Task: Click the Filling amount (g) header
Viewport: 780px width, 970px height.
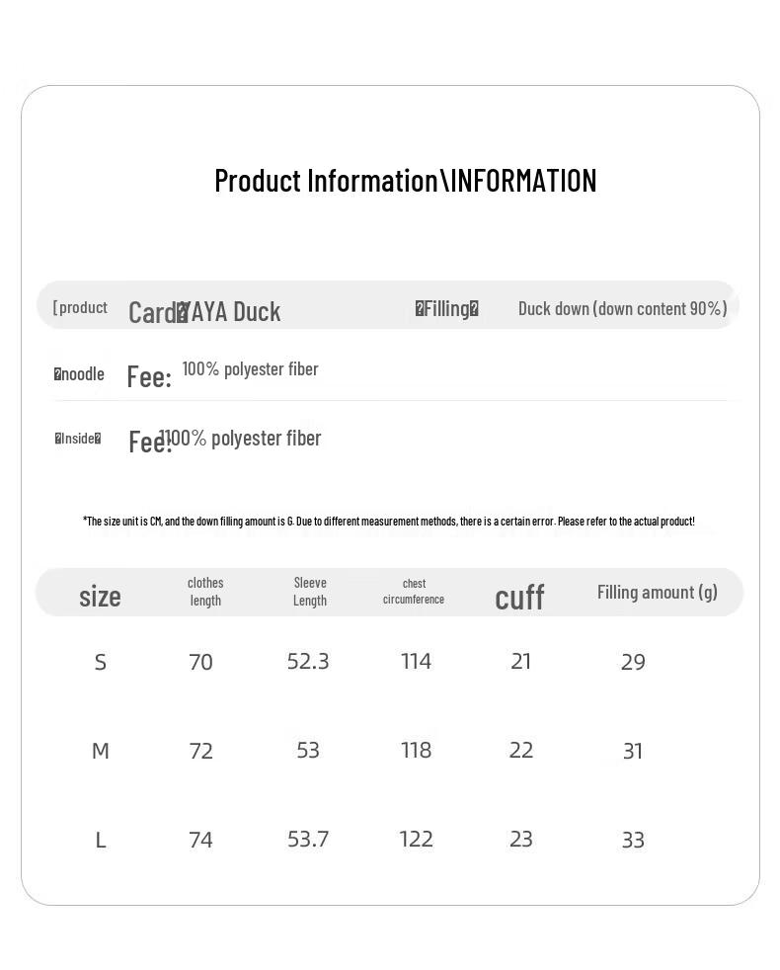Action: pos(657,592)
